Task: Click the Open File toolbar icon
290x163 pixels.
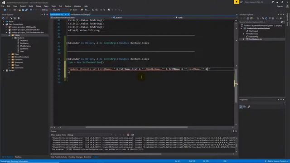Action: click(x=19, y=10)
